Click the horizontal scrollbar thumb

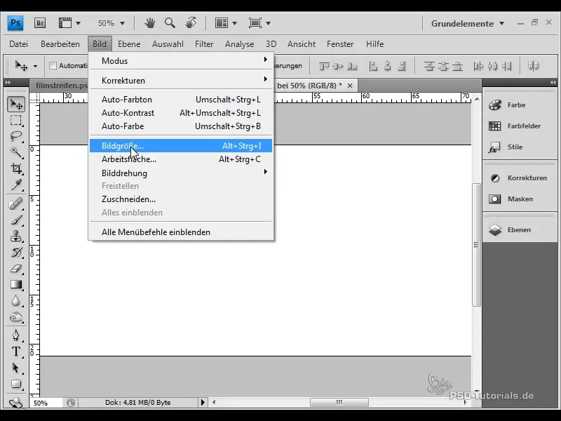coord(339,402)
